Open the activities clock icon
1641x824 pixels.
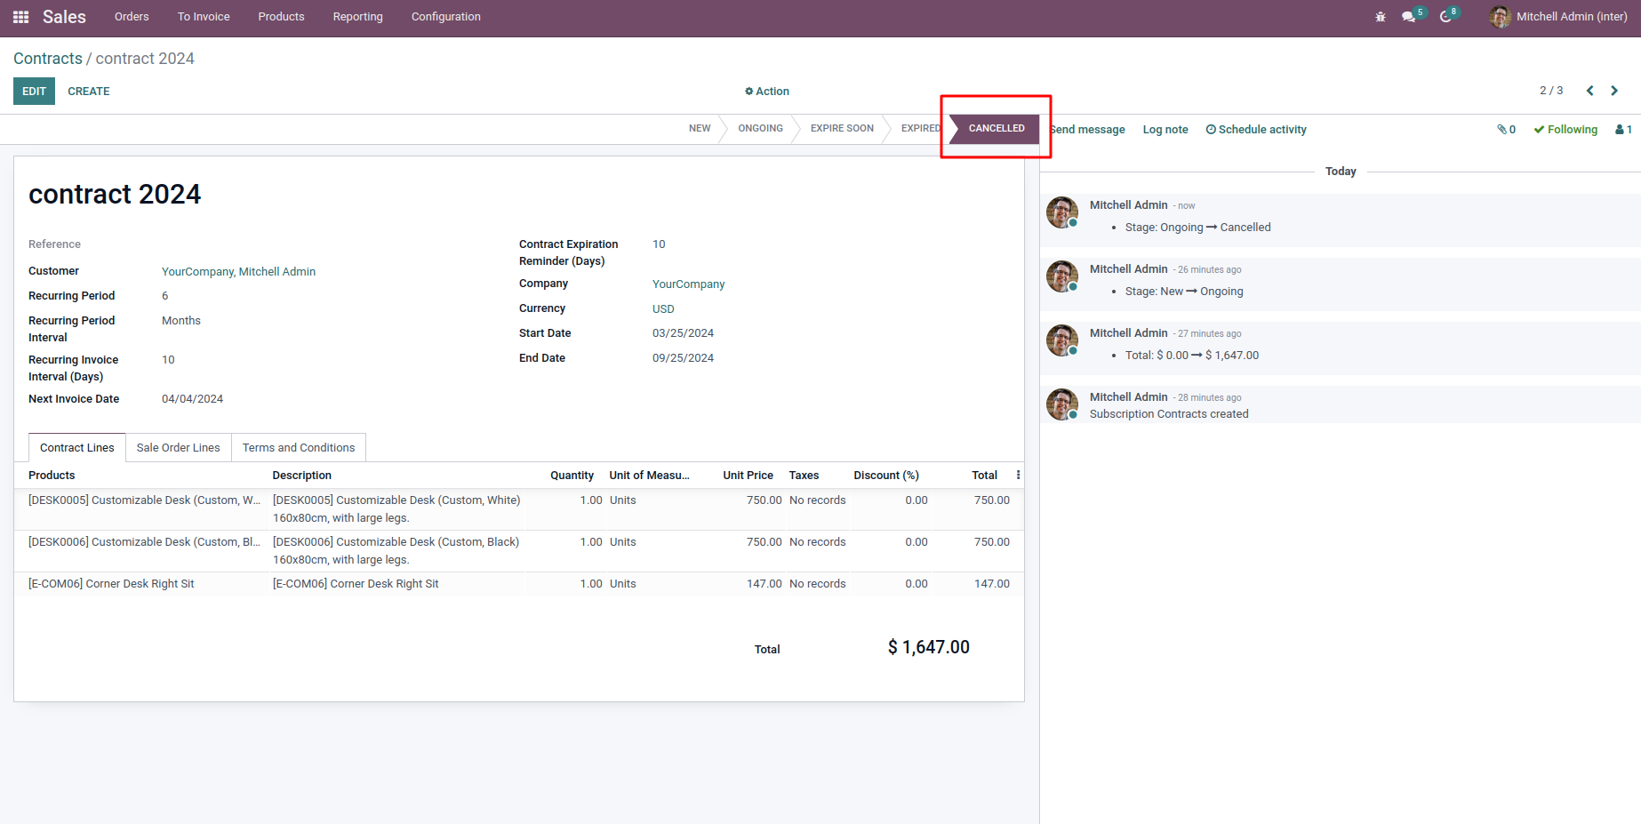(x=1446, y=17)
